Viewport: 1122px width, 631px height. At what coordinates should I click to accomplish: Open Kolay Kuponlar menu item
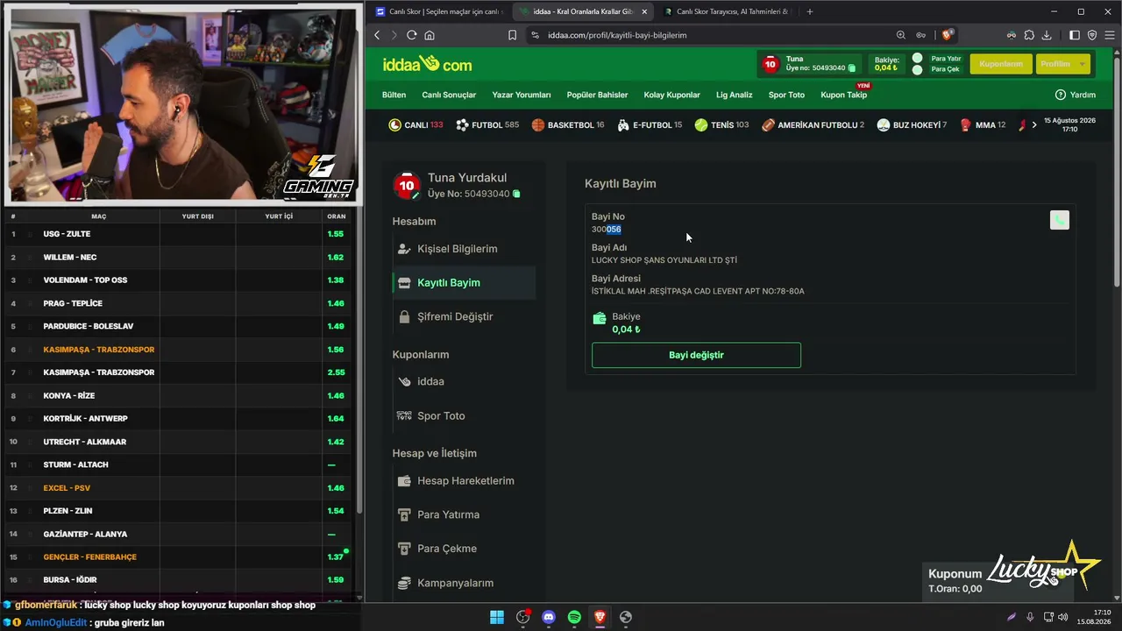point(672,95)
